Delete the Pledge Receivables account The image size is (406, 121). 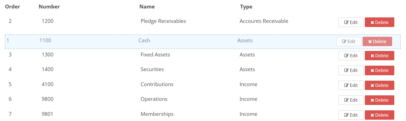[379, 22]
